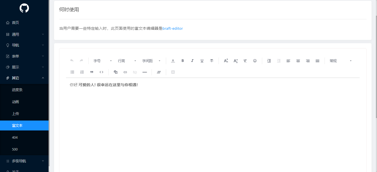Expand the 表单 sidebar menu
Image resolution: width=377 pixels, height=172 pixels.
tap(24, 56)
